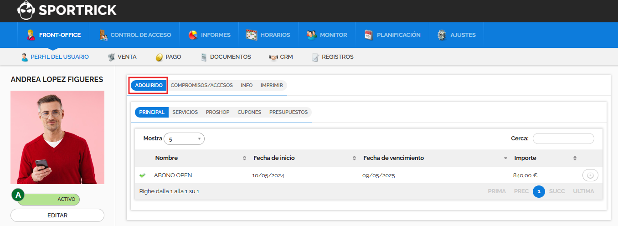Click the 10/05/2024 start date cell
The width and height of the screenshot is (618, 226).
pyautogui.click(x=268, y=175)
